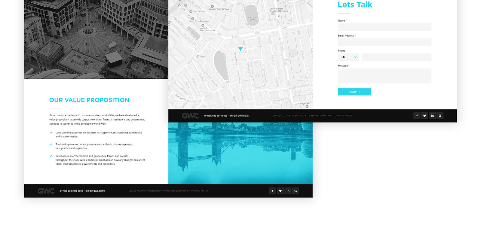Click the QWC logo beneath the map

190,116
